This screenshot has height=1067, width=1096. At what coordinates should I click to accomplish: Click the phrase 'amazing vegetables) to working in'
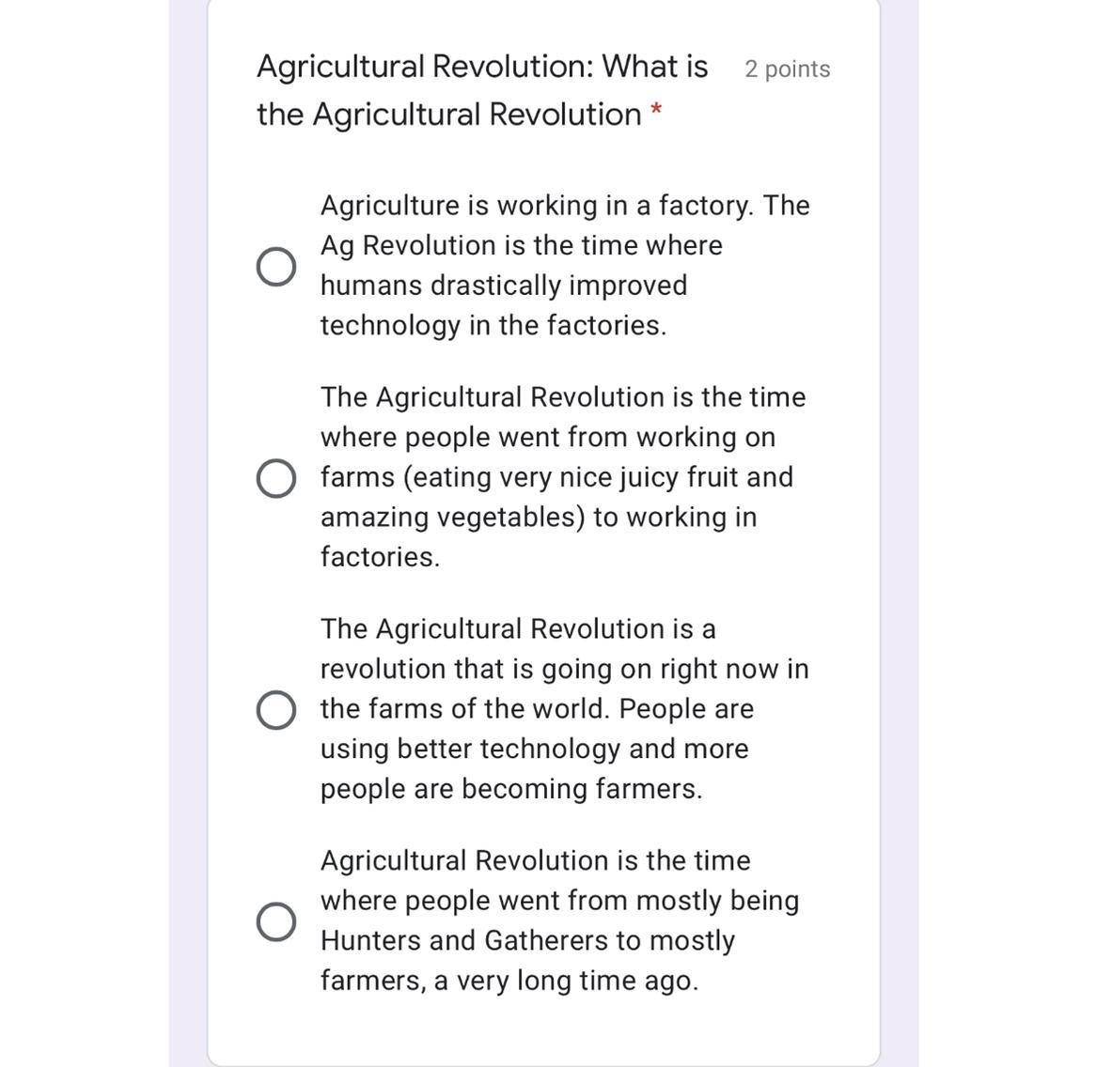click(x=539, y=518)
